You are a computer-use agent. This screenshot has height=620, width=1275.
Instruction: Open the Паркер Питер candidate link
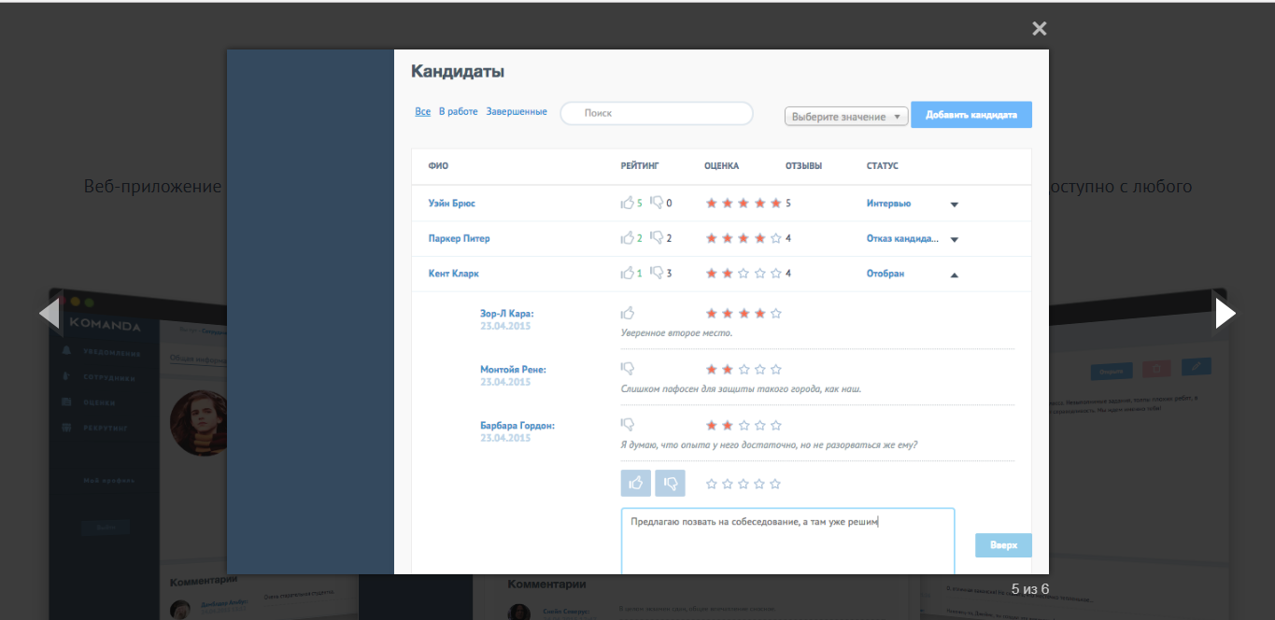click(460, 238)
